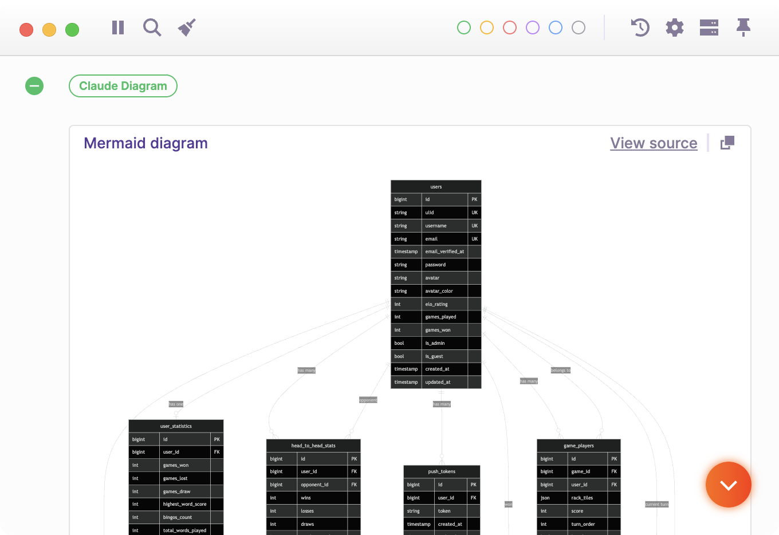The image size is (779, 535).
Task: Copy the Mermaid diagram via the copy icon
Action: [726, 143]
